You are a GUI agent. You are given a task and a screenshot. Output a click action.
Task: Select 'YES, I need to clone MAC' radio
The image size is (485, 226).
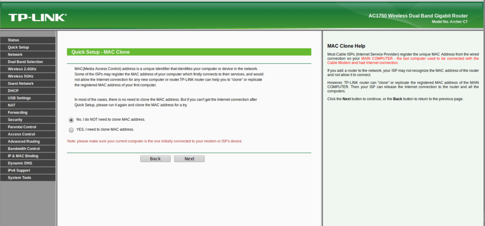(71, 130)
